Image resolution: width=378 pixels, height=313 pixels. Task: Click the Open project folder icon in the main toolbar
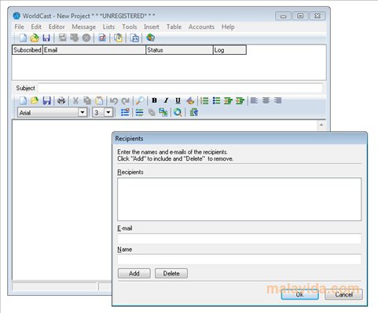click(35, 38)
